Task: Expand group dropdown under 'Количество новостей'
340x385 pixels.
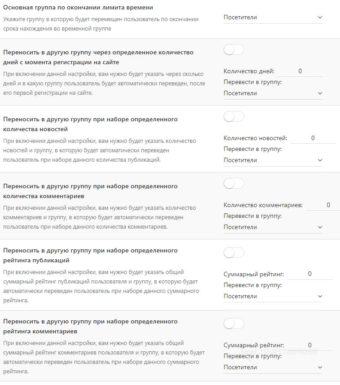Action: (x=273, y=160)
